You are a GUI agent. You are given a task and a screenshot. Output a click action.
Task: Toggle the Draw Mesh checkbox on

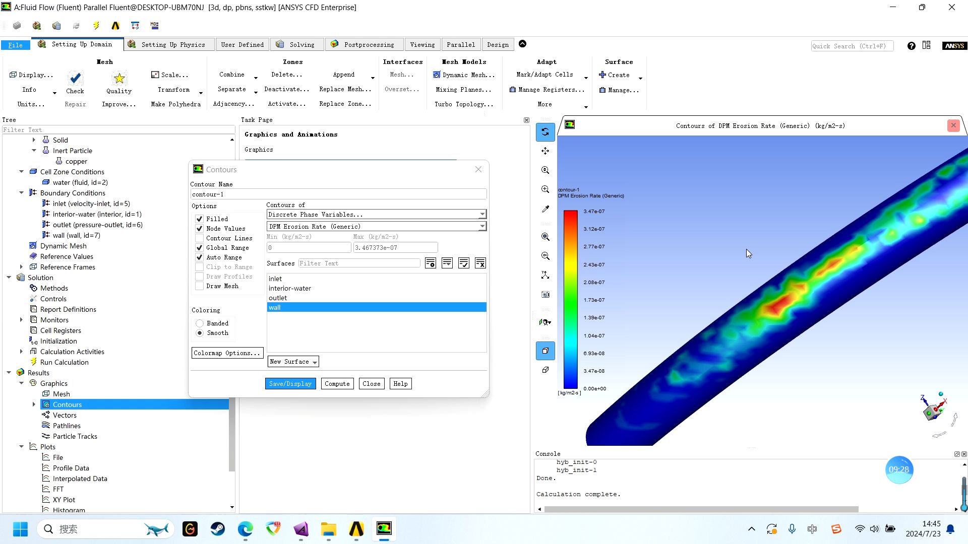[x=200, y=286]
